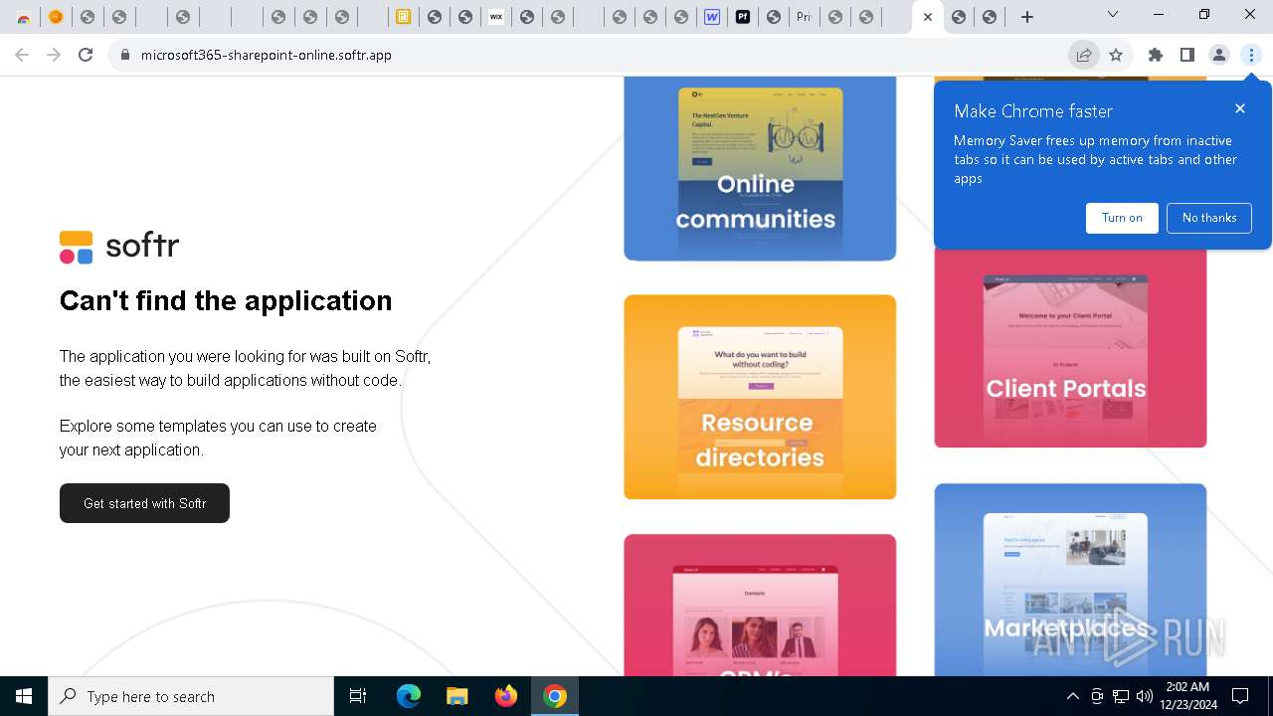Viewport: 1273px width, 716px height.
Task: Share this page via share icon
Action: click(1084, 55)
